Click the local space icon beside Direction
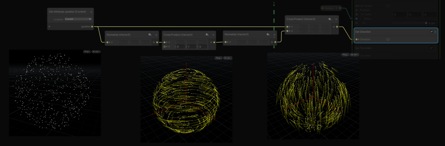445x146 pixels. (x=388, y=39)
